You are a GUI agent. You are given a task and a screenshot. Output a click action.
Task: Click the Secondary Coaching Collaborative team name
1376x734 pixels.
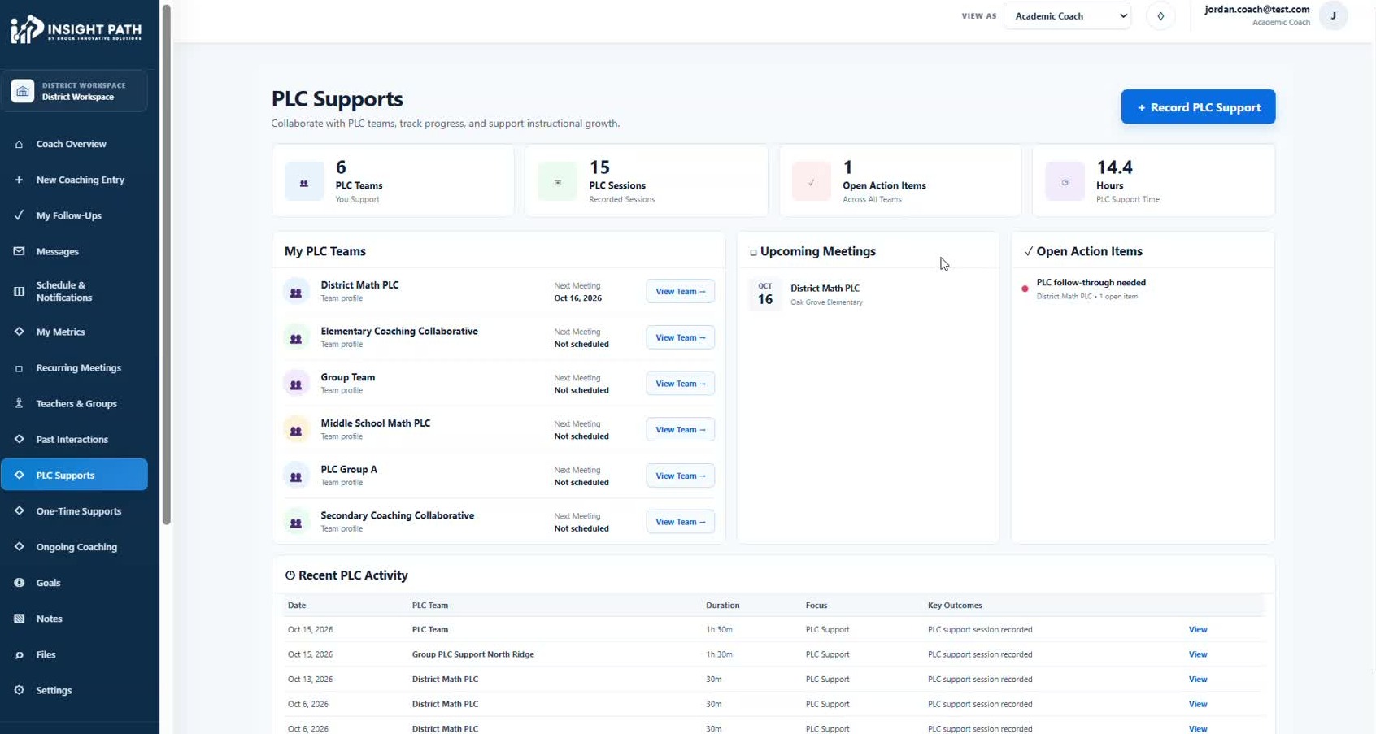coord(397,515)
